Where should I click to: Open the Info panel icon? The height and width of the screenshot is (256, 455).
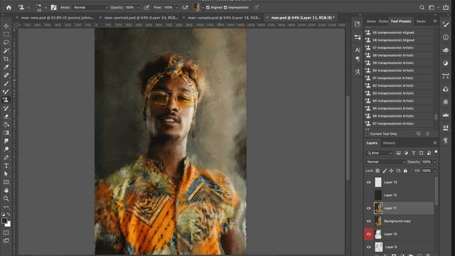(x=446, y=37)
